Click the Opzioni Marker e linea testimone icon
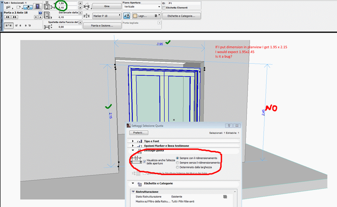 click(139, 146)
